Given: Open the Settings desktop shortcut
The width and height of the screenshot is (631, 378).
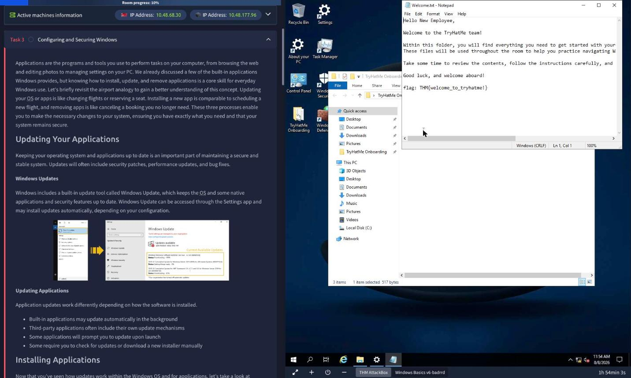Looking at the screenshot, I should coord(325,14).
